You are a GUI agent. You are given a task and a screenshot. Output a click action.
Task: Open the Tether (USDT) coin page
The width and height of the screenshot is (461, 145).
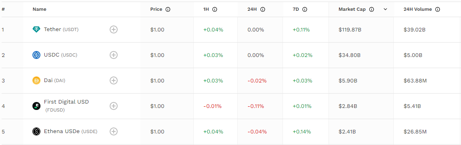[x=61, y=29]
